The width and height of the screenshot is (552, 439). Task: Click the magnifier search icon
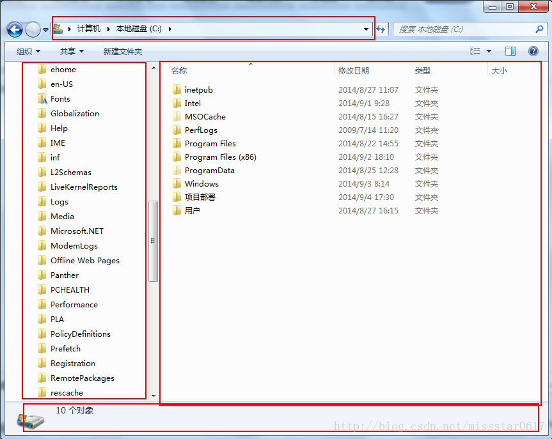pyautogui.click(x=539, y=29)
